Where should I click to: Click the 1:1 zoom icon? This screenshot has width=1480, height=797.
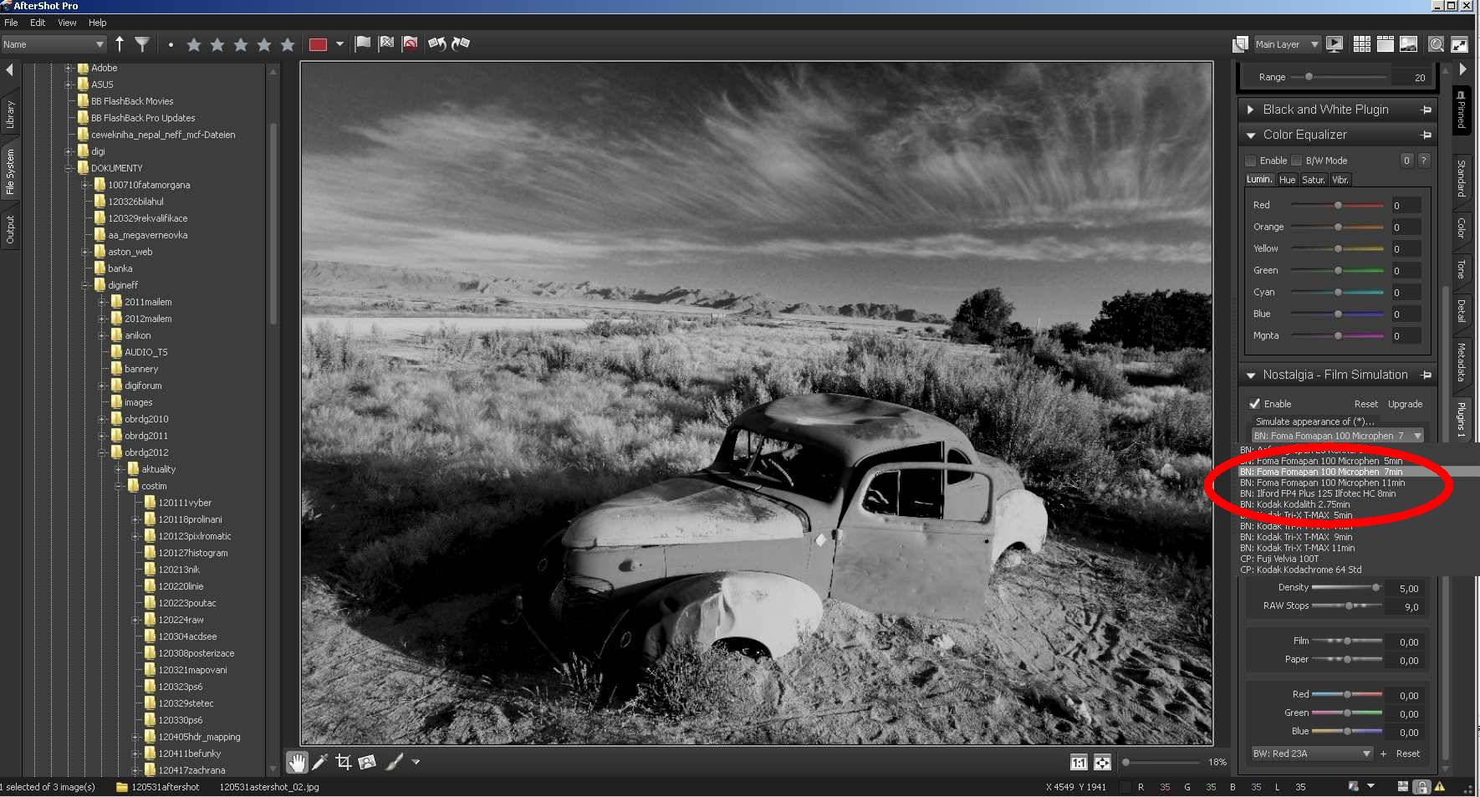(1079, 762)
